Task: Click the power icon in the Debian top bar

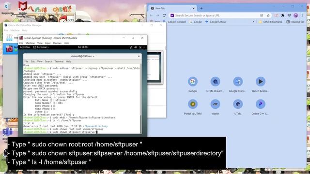Action: [x=140, y=47]
